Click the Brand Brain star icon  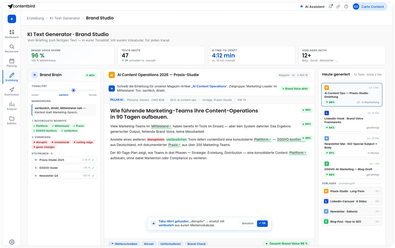(x=35, y=75)
